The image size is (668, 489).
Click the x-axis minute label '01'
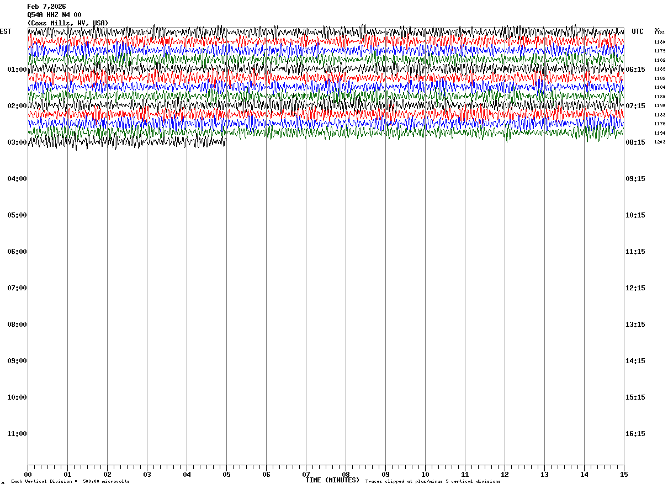(x=67, y=474)
